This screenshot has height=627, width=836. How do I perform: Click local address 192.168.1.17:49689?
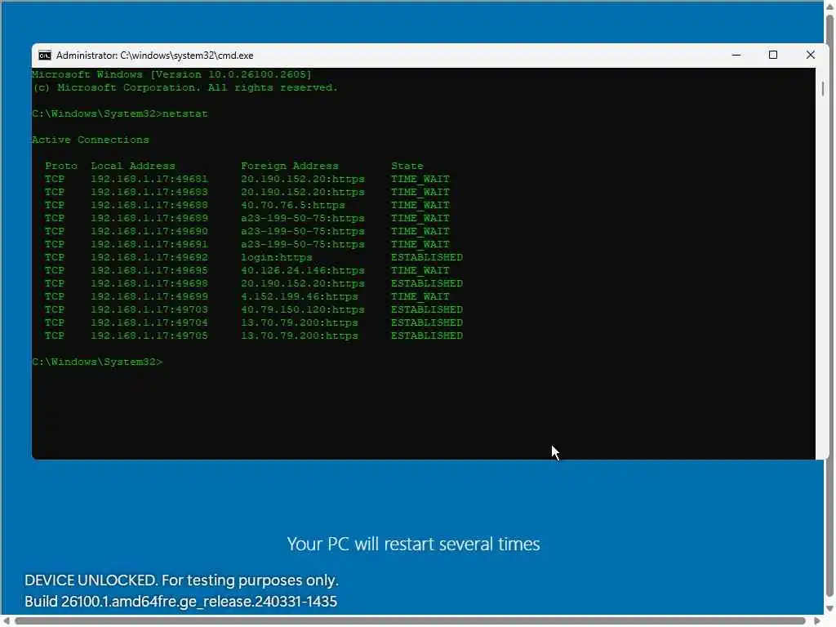point(149,218)
